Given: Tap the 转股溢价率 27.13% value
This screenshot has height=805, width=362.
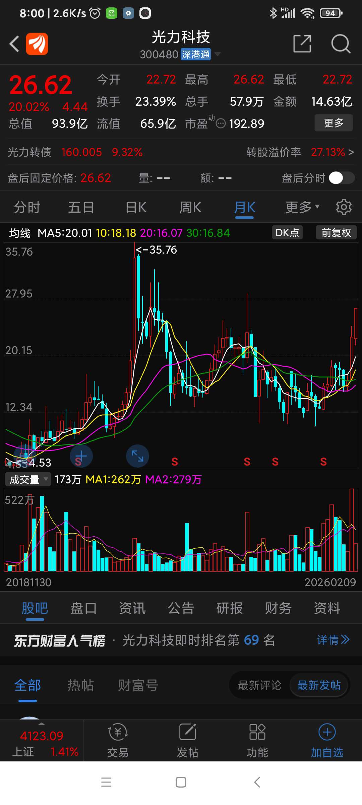Looking at the screenshot, I should tap(328, 152).
